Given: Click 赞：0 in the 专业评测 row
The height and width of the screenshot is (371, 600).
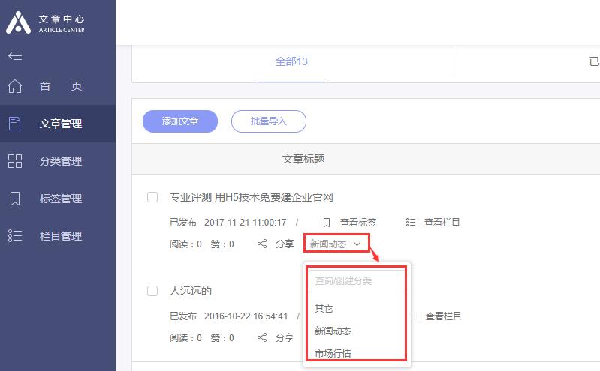Looking at the screenshot, I should point(222,244).
